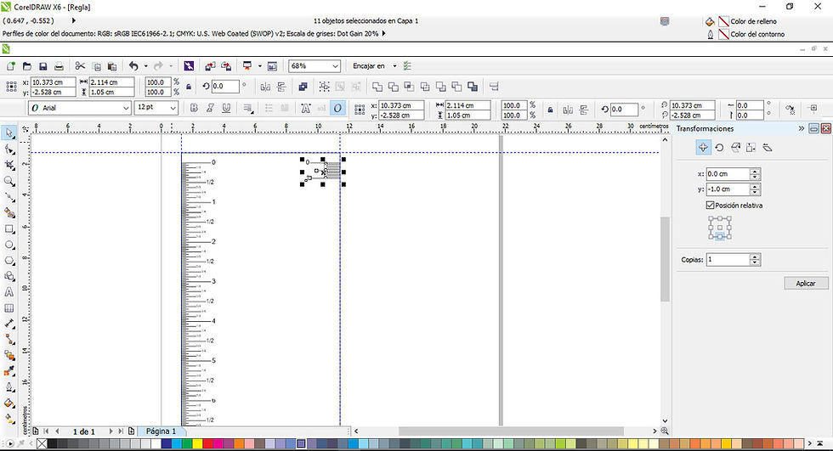
Task: Import a file
Action: click(211, 66)
